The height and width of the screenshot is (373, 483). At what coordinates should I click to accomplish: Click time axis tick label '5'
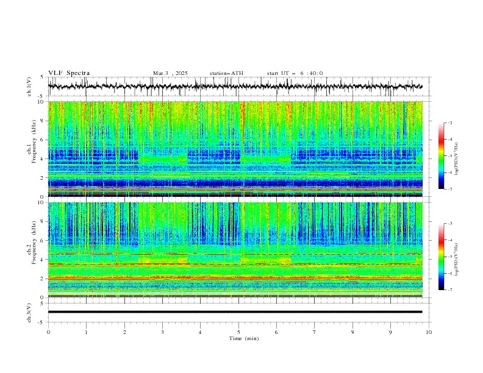click(x=238, y=332)
